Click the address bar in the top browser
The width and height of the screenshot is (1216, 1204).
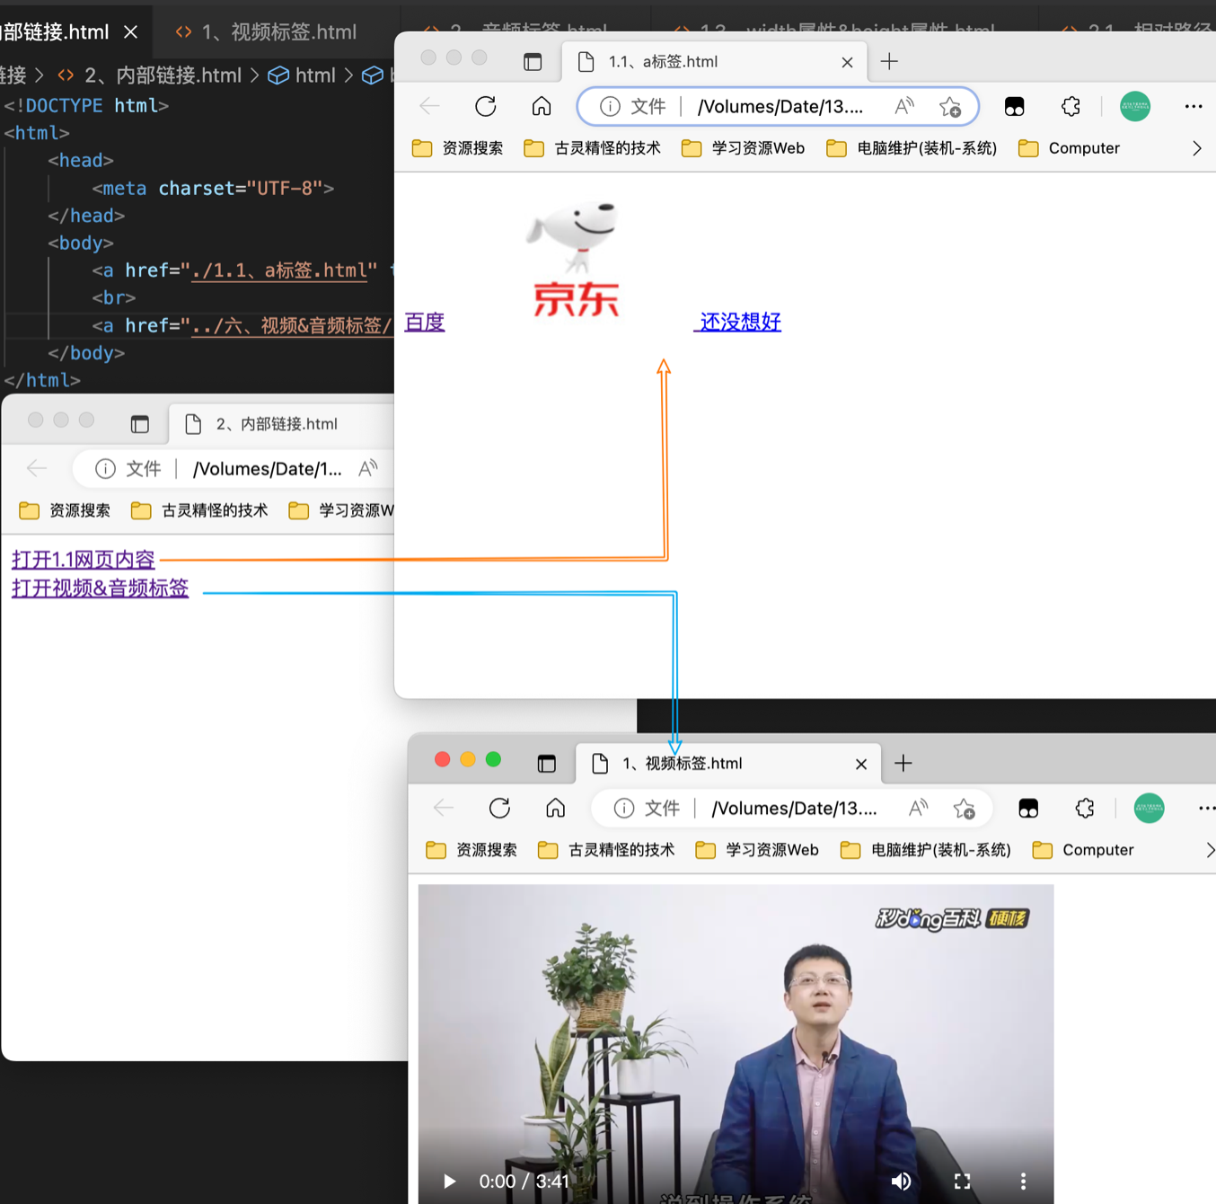point(780,107)
